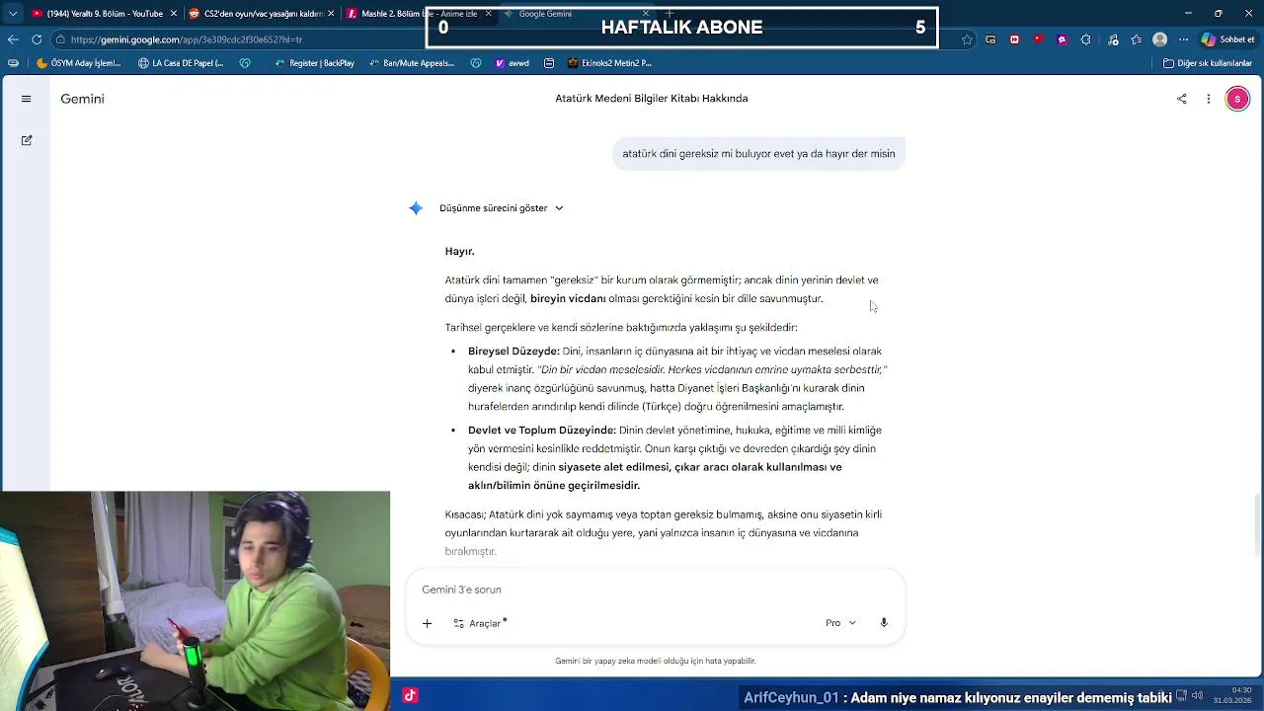The width and height of the screenshot is (1264, 711).
Task: Click the Gemini logo text
Action: 82,99
